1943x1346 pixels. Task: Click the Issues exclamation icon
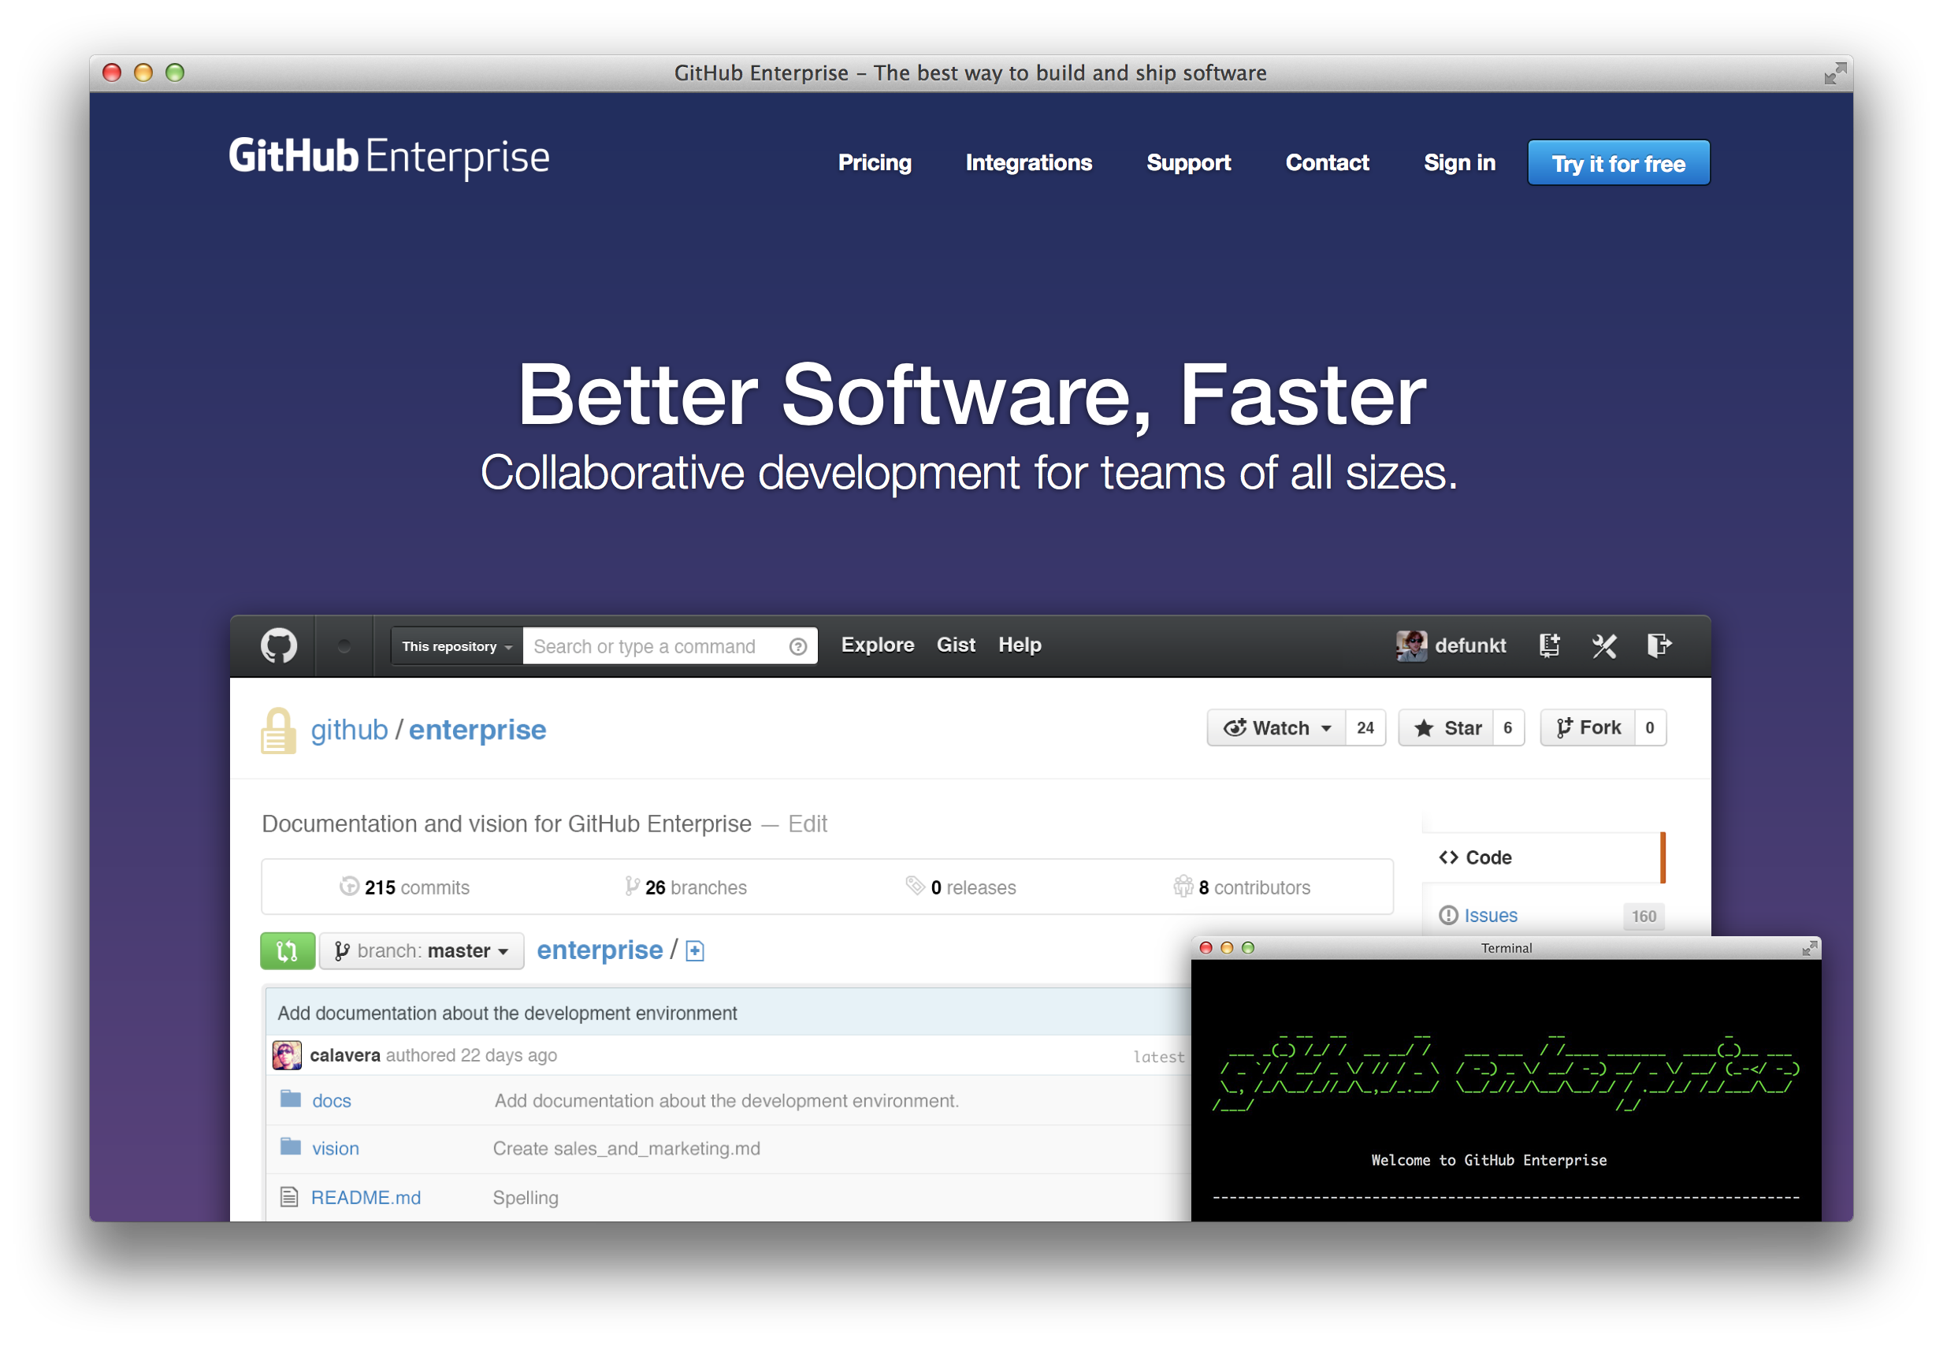click(1448, 915)
